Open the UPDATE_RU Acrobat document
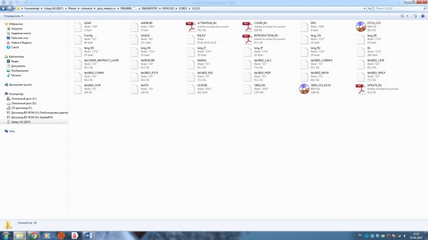Image resolution: width=428 pixels, height=240 pixels. coord(361,88)
